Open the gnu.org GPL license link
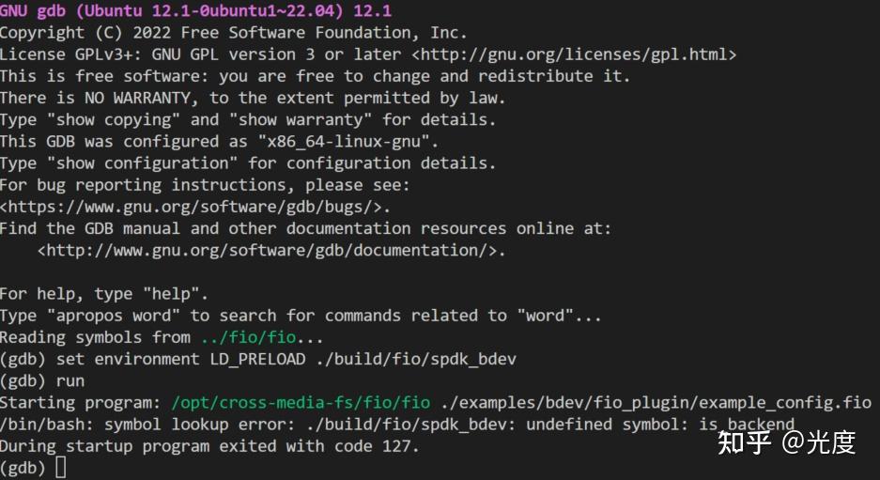880x480 pixels. (573, 54)
